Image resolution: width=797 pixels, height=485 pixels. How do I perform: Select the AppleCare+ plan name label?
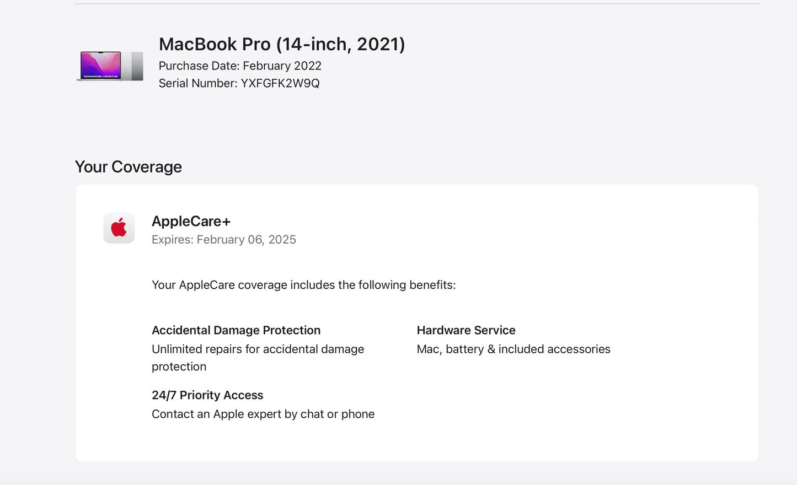click(x=191, y=221)
